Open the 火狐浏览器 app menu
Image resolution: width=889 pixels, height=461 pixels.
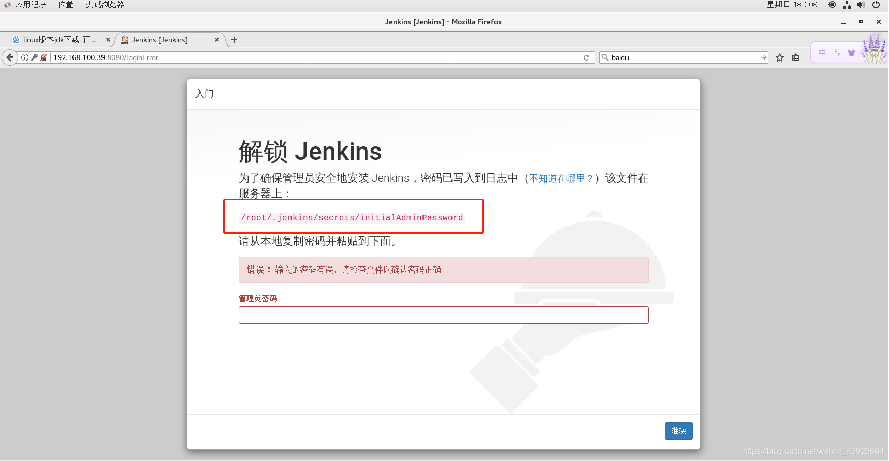point(105,5)
